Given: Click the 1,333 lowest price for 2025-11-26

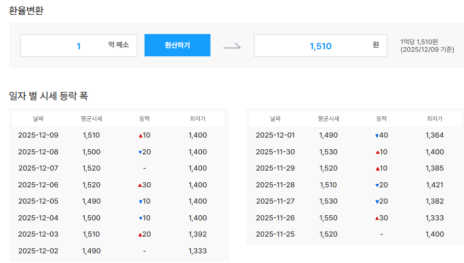Looking at the screenshot, I should pos(435,218).
